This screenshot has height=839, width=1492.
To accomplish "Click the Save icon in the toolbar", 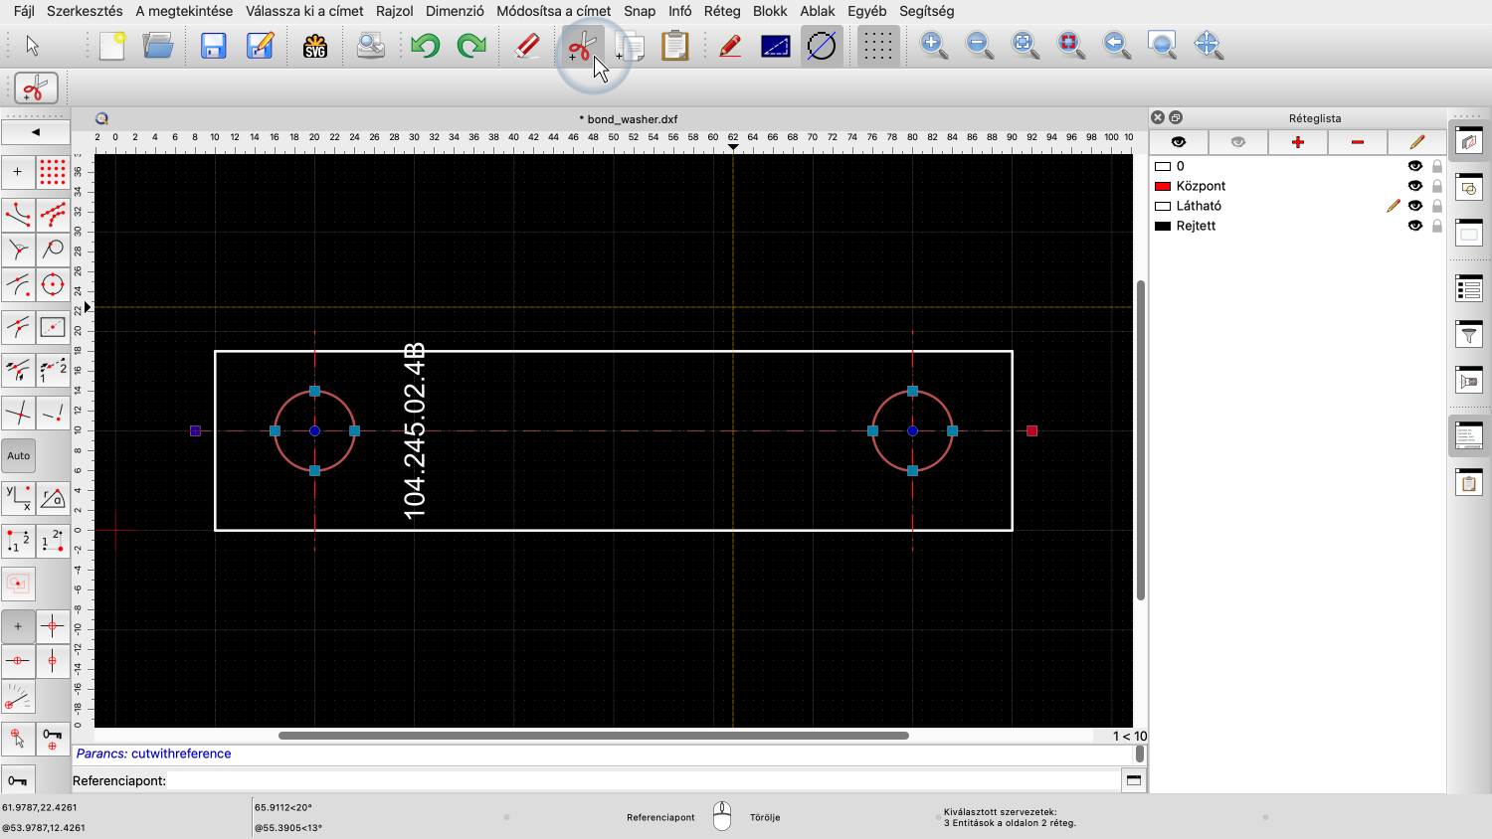I will tap(214, 46).
